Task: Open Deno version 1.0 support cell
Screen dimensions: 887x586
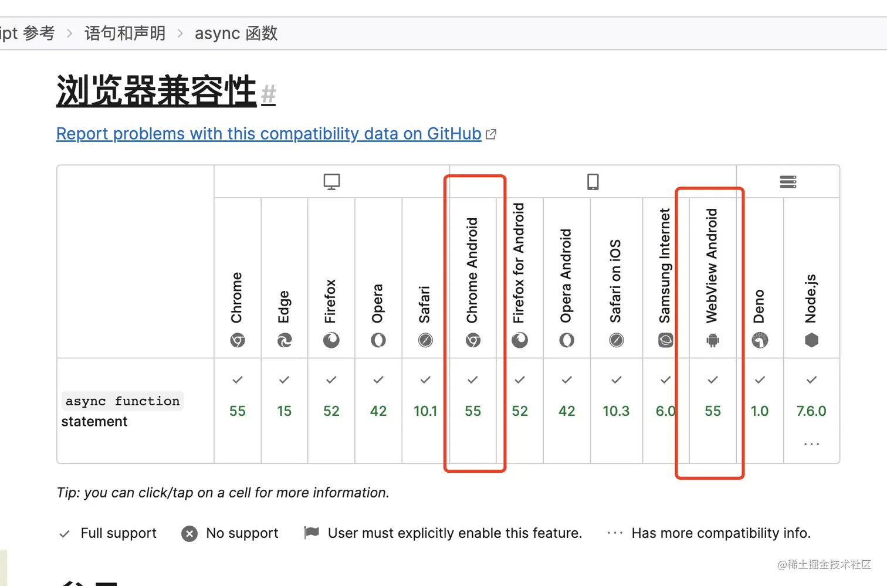Action: click(760, 411)
